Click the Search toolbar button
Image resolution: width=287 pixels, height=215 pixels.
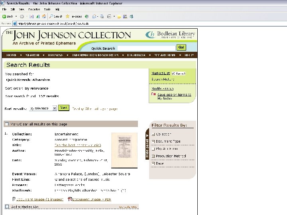coord(56,16)
